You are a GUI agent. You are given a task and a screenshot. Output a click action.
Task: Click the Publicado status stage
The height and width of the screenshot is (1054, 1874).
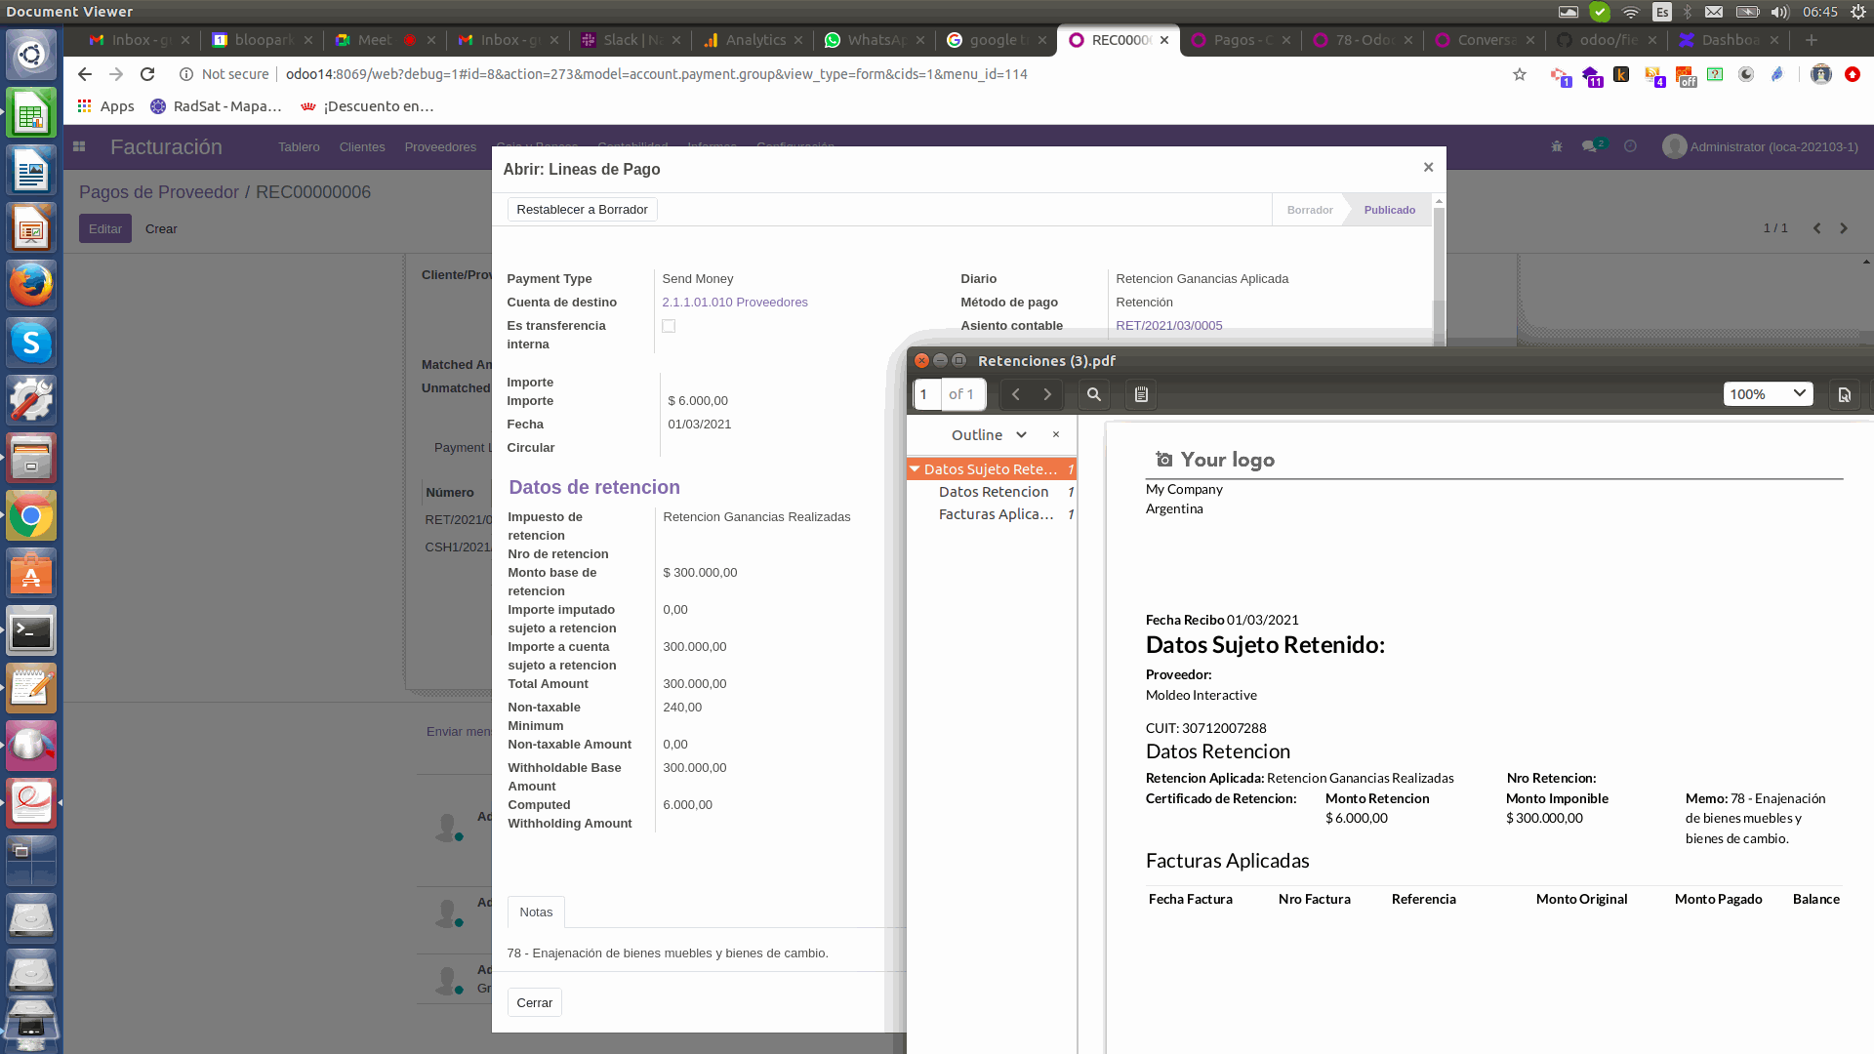point(1389,210)
